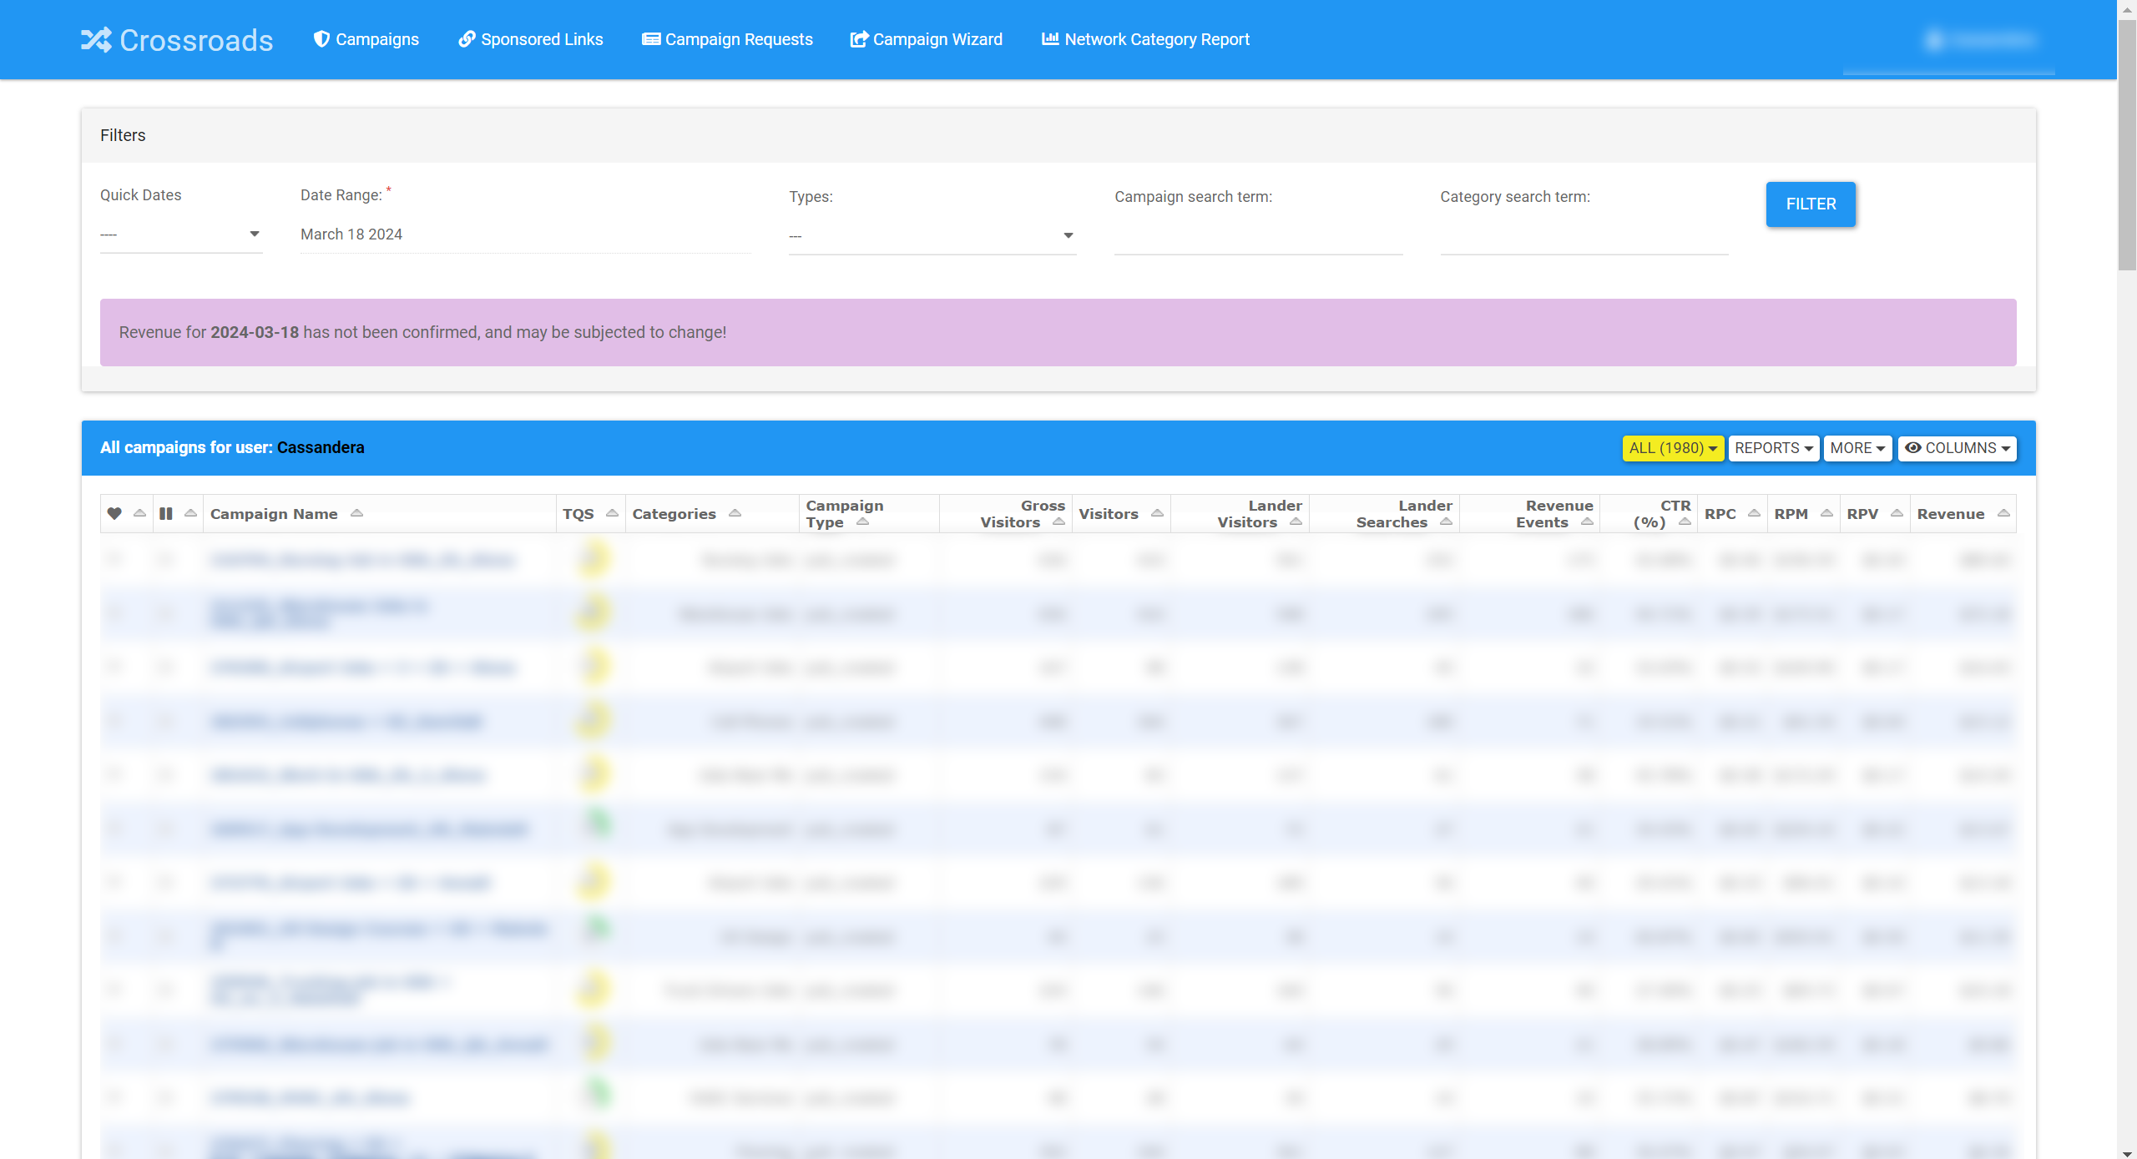Sort by favorites heart column
Viewport: 2137px width, 1159px height.
(126, 513)
